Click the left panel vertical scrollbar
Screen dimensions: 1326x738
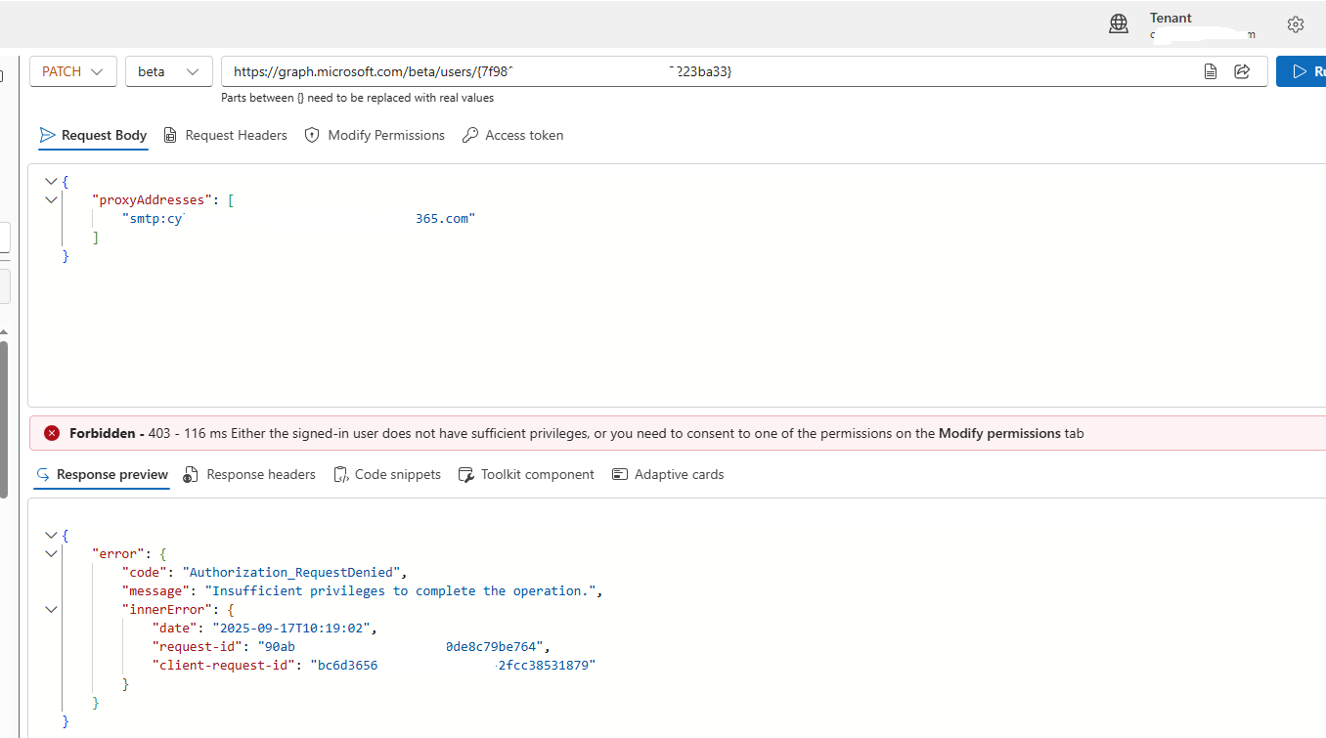pyautogui.click(x=4, y=420)
